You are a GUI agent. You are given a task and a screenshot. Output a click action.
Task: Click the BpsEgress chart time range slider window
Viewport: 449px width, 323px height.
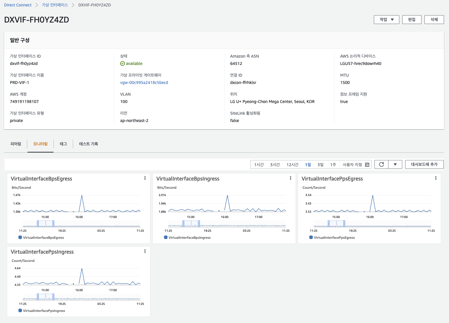click(46, 224)
